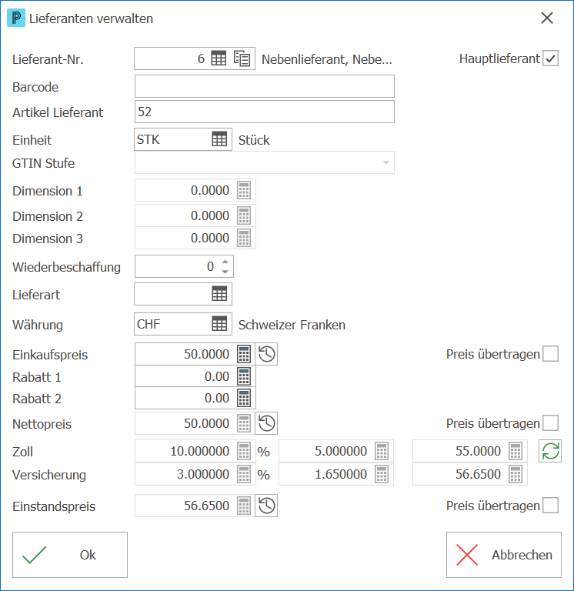This screenshot has height=591, width=574.
Task: Confirm the dialog with Ok
Action: click(70, 555)
